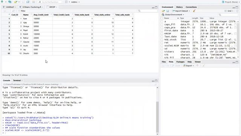Image resolution: width=241 pixels, height=136 pixels.
Task: Click the load workspace folder icon in the Environment pane
Action: (x=163, y=11)
